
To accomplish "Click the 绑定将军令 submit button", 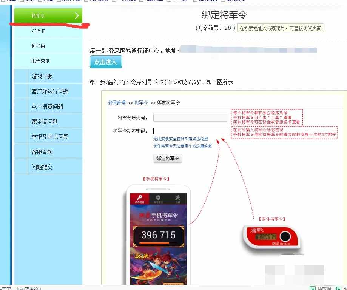I will tap(168, 159).
